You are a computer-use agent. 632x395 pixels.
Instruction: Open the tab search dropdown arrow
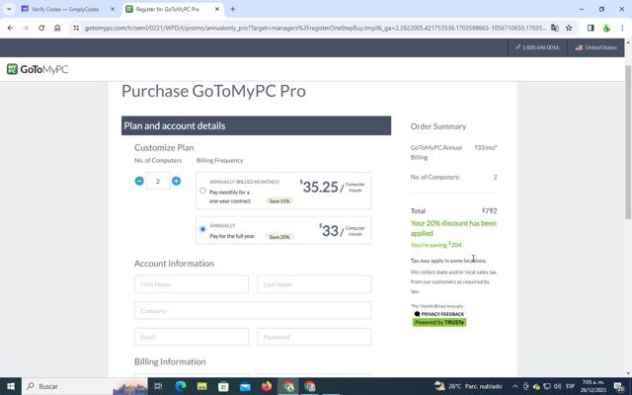(9, 9)
